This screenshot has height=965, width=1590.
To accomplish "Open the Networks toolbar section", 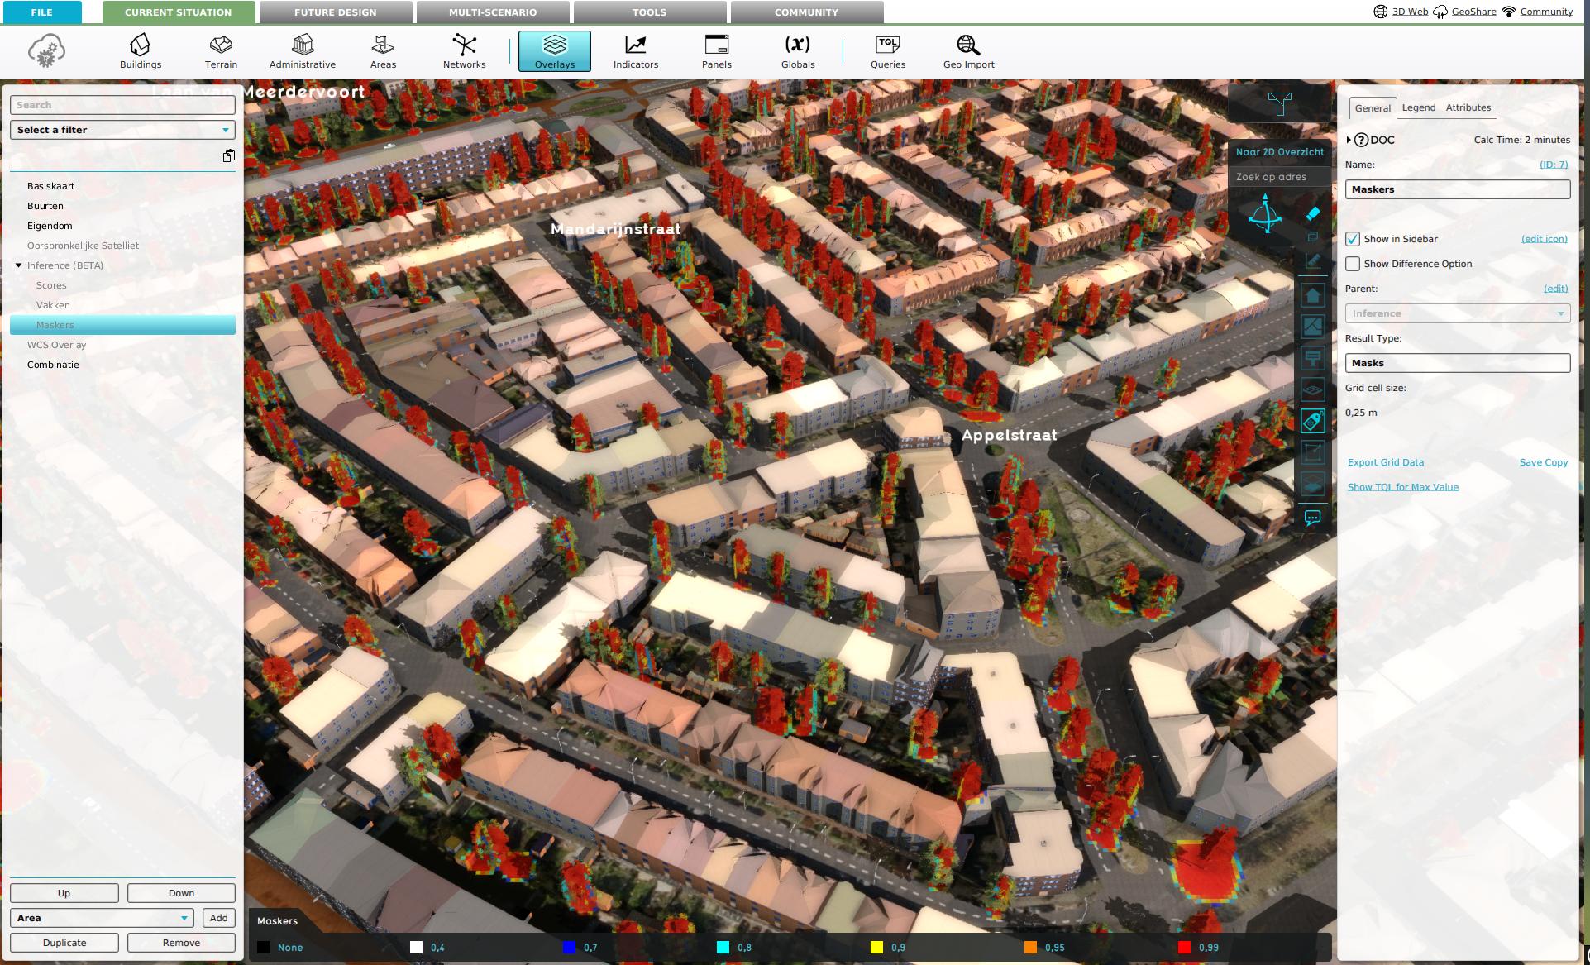I will (x=464, y=51).
